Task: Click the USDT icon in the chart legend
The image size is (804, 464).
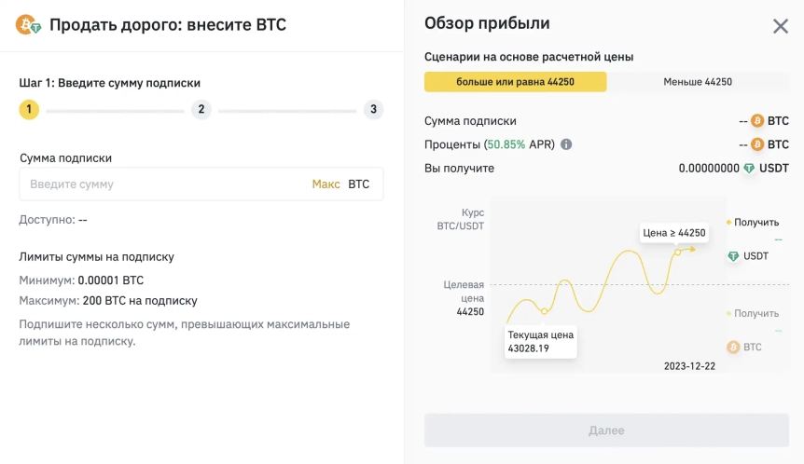Action: 733,256
